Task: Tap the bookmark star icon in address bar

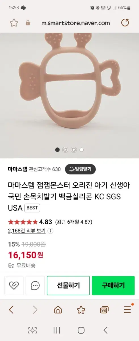Action: [14, 23]
